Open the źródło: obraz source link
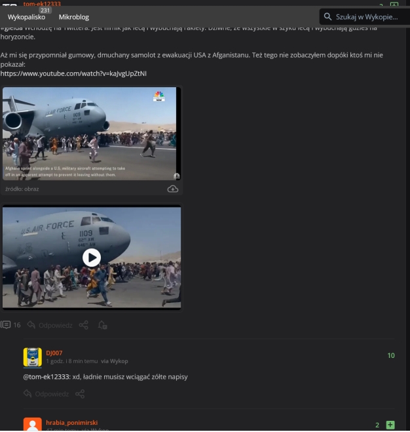The image size is (410, 432). tap(22, 189)
